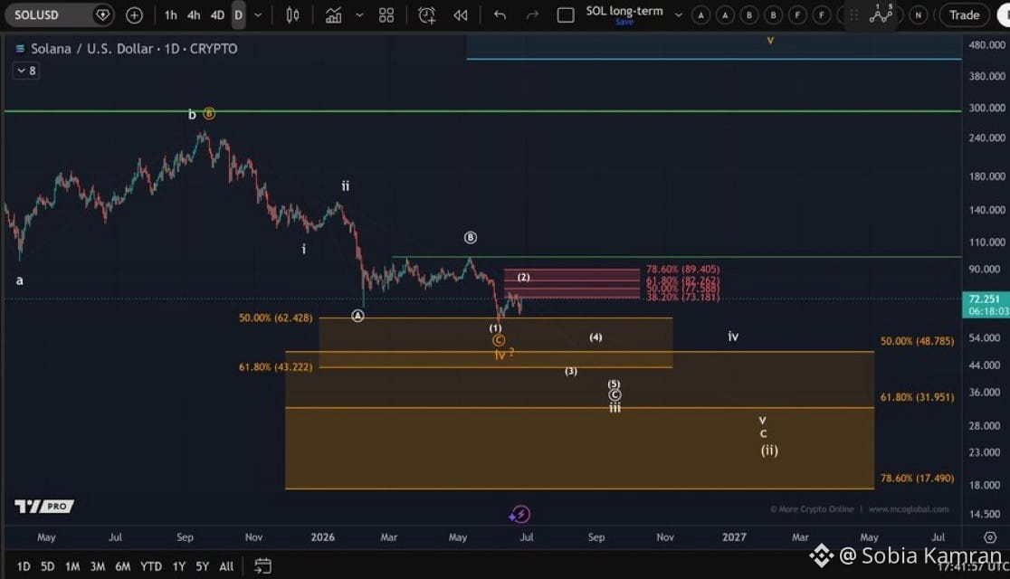Expand the indicators favorites dropdown arrow

(x=359, y=14)
